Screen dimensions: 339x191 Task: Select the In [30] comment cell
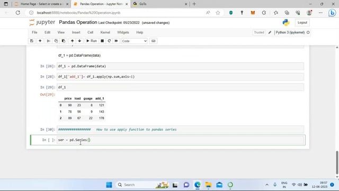point(181,129)
